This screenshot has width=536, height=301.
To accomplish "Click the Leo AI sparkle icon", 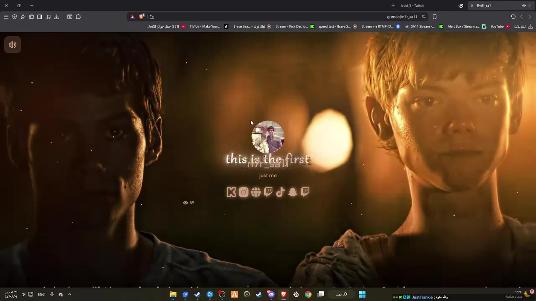I will [23, 17].
